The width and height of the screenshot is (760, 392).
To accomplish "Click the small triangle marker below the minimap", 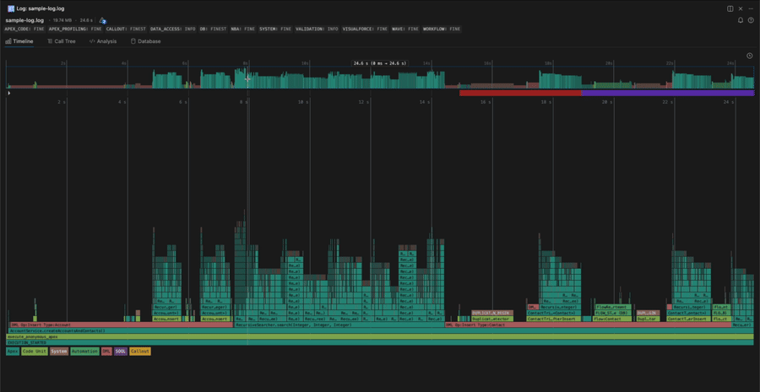I will (x=9, y=93).
